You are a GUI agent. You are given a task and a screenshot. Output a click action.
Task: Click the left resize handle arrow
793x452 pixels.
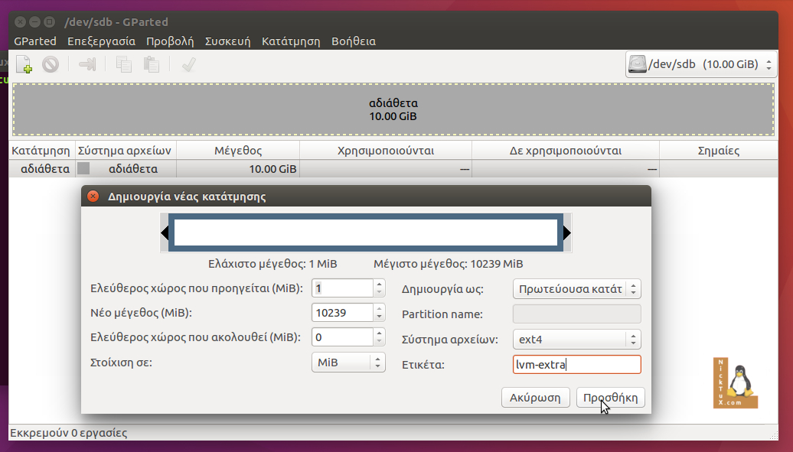164,233
